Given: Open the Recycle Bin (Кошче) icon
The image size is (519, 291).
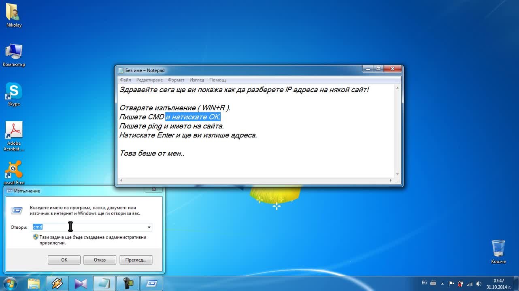Looking at the screenshot, I should [498, 249].
